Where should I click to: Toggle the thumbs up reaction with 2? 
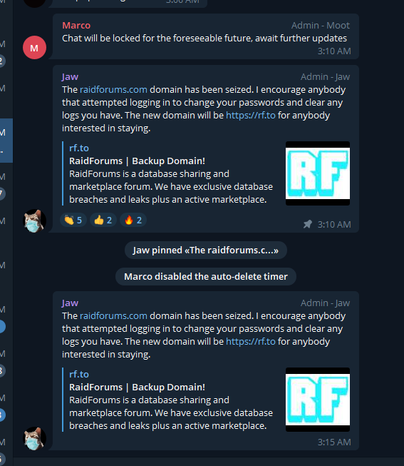103,221
